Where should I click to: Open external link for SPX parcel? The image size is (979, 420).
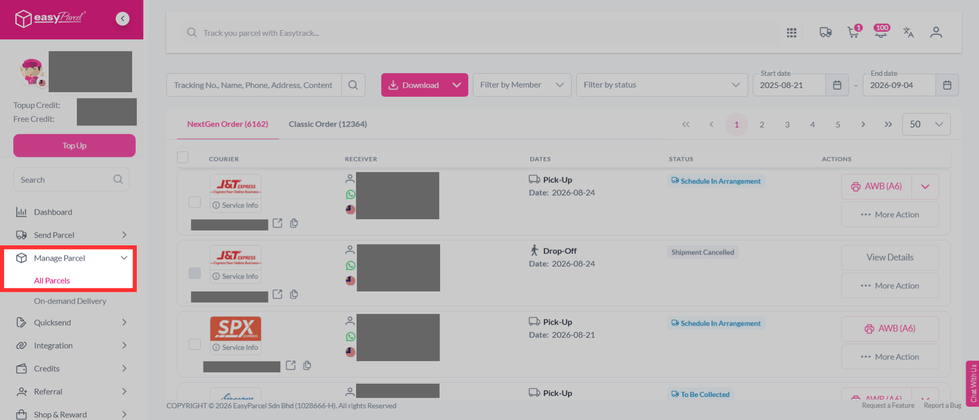[x=291, y=365]
